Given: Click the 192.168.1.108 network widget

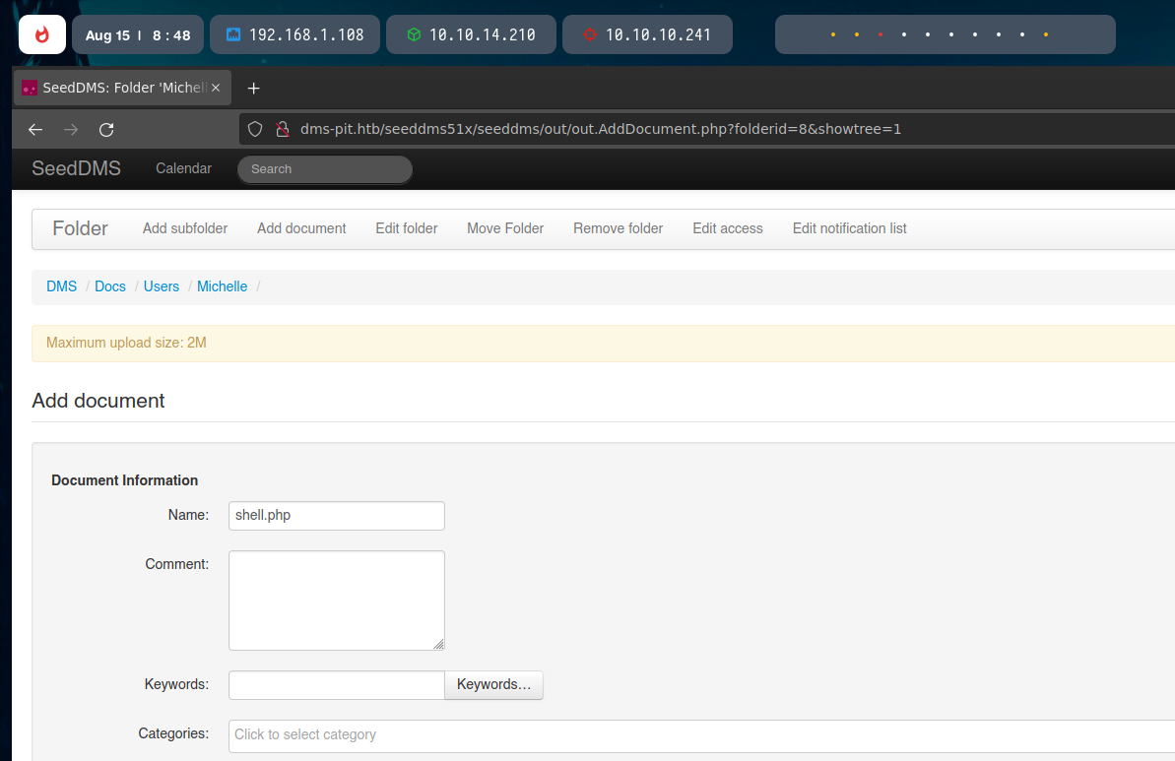Looking at the screenshot, I should pos(294,34).
